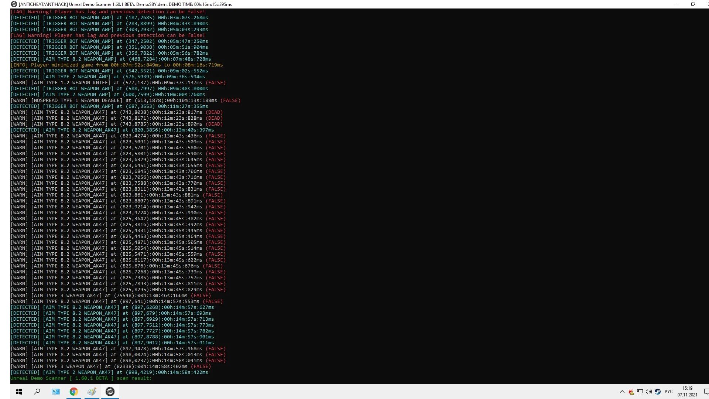The width and height of the screenshot is (709, 399).
Task: Click the Unreal Demo Scanner title bar icon
Action: pos(14,4)
